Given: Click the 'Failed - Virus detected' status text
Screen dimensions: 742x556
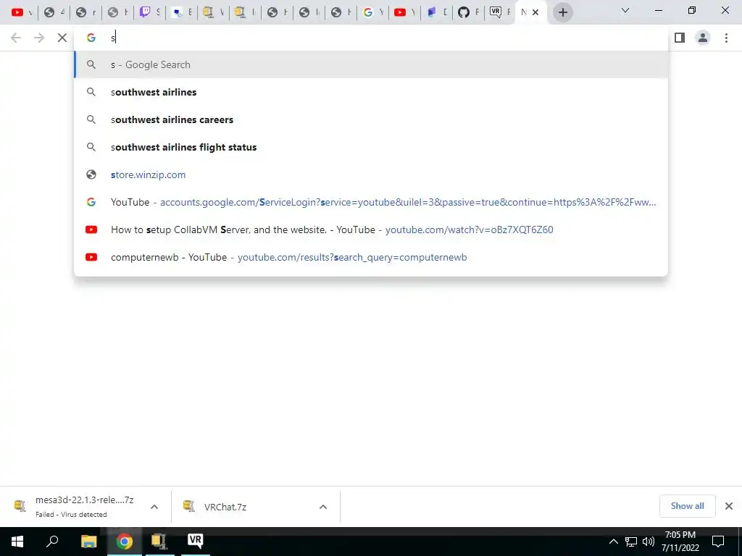Looking at the screenshot, I should [71, 515].
